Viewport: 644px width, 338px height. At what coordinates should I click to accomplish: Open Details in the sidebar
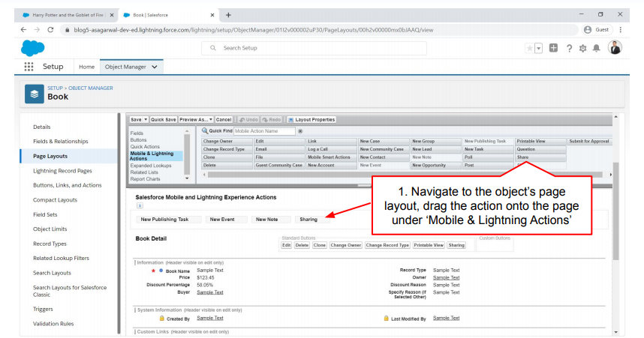point(42,127)
